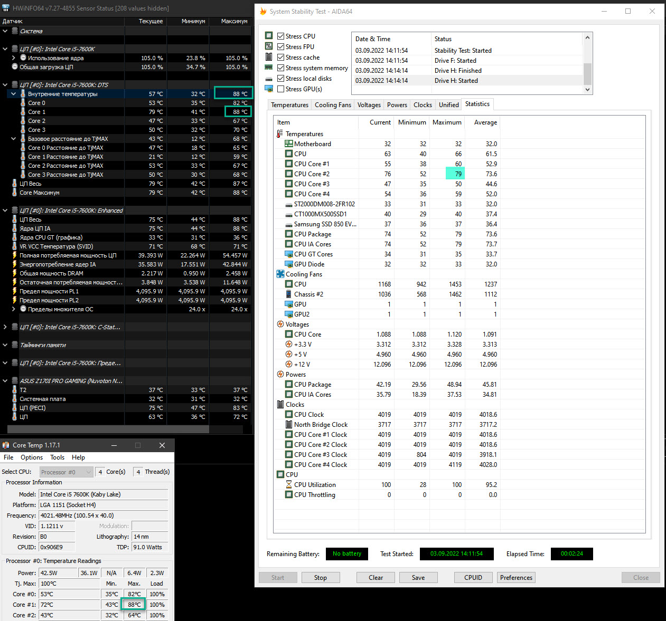
Task: Collapse the Intel Core i5-7600K DTS section
Action: pos(5,85)
